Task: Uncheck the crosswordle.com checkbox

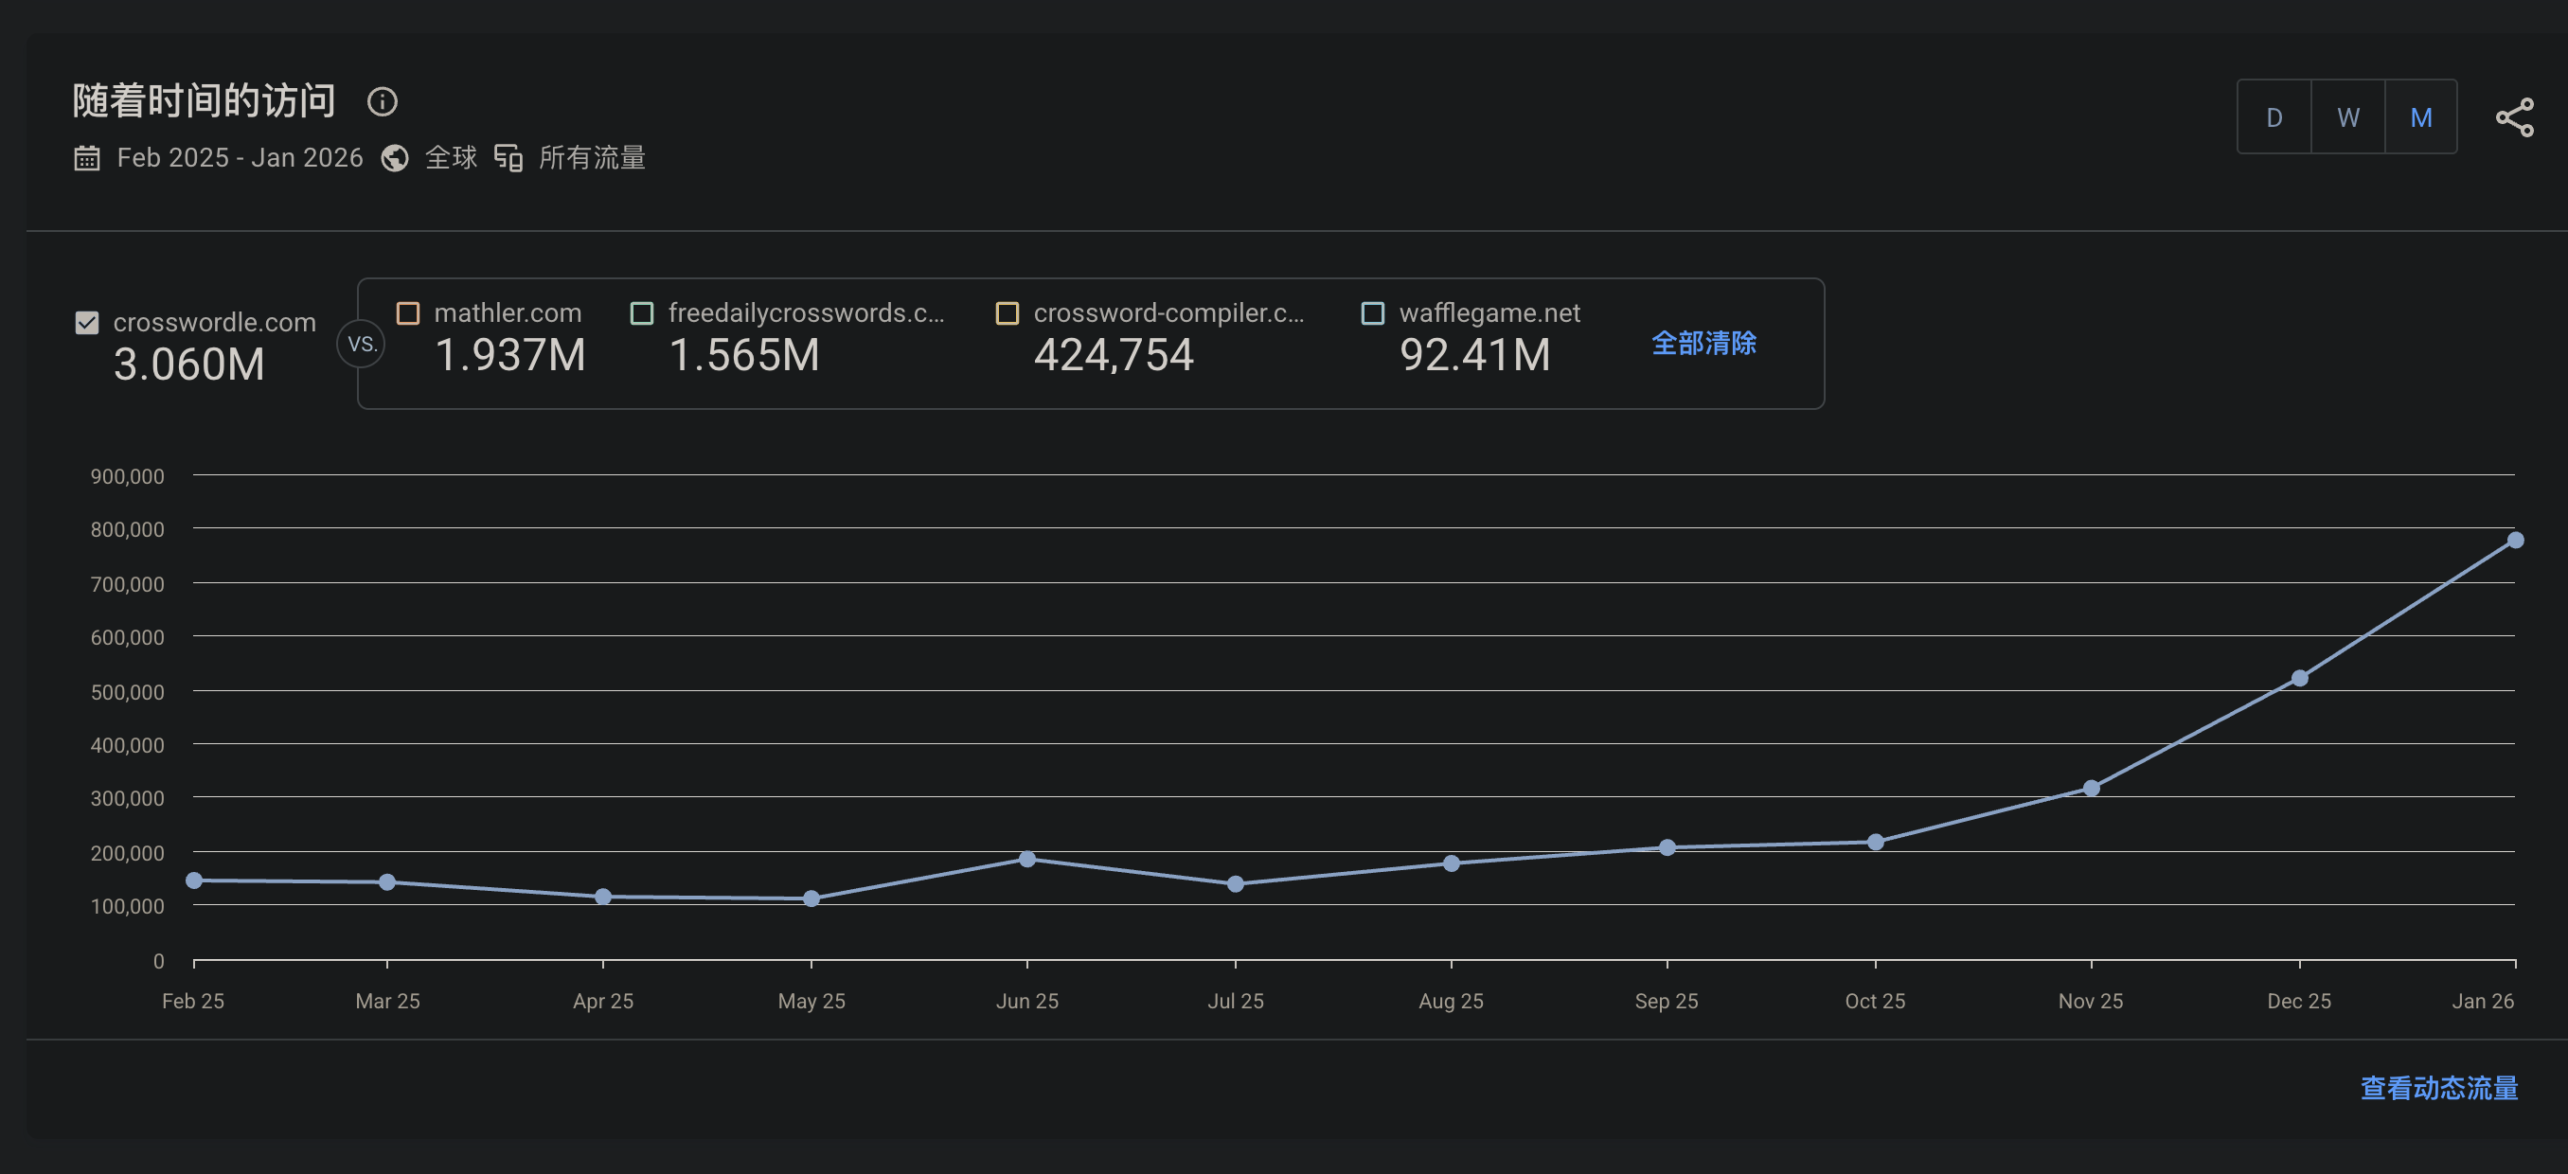Action: point(87,323)
